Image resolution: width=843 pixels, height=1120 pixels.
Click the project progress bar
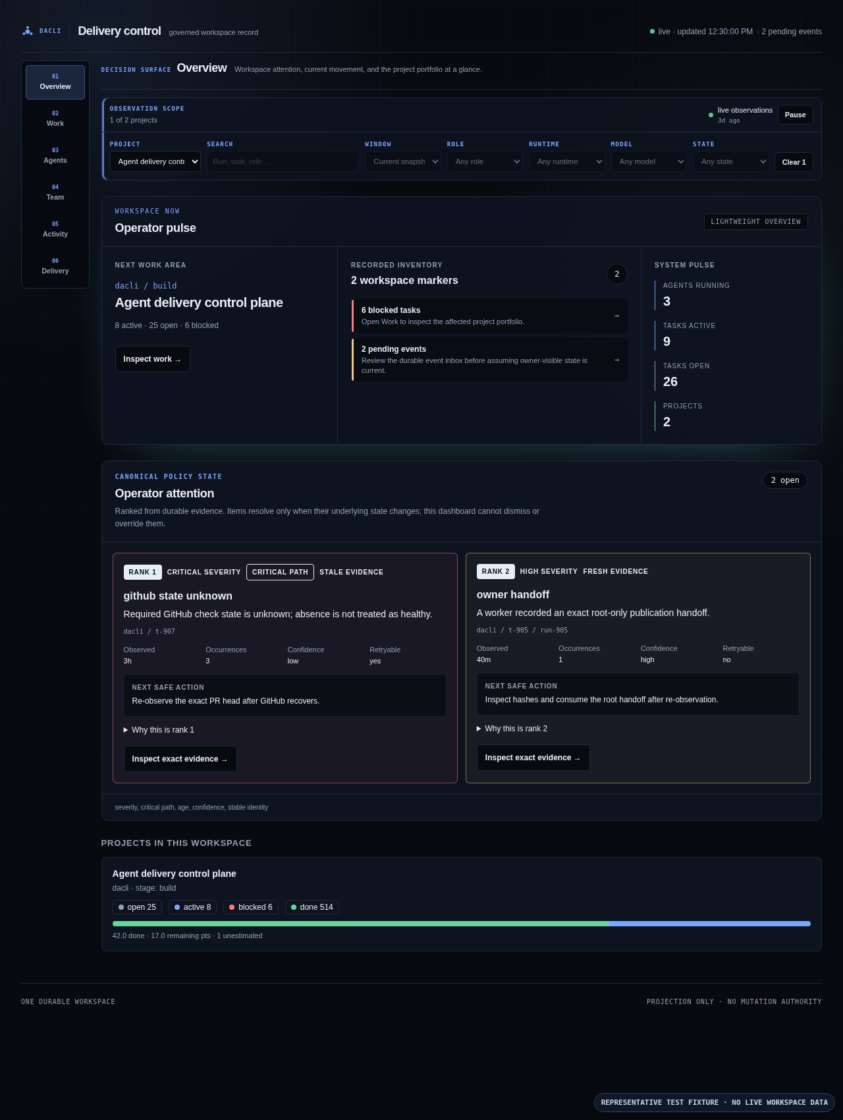[x=461, y=924]
